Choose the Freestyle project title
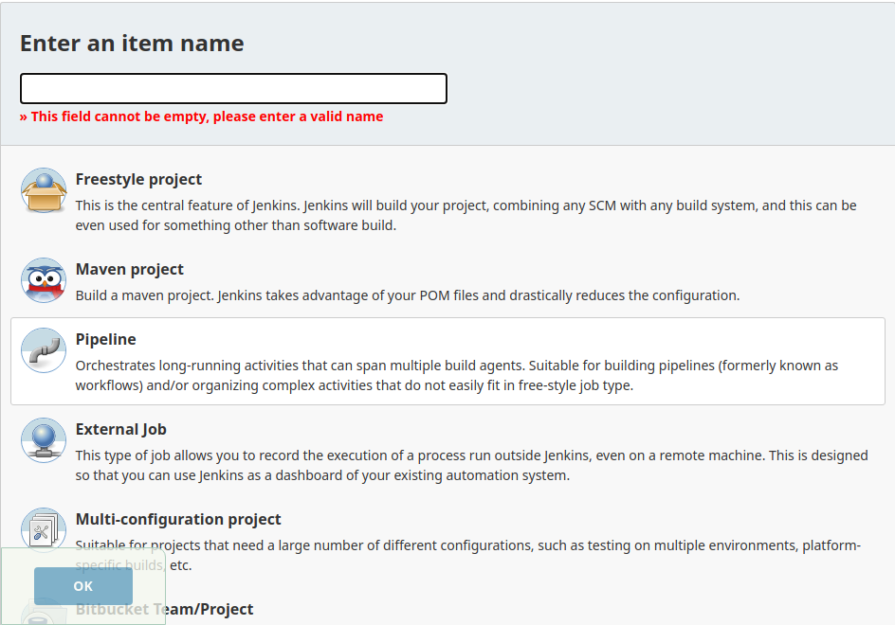895x625 pixels. pos(138,179)
